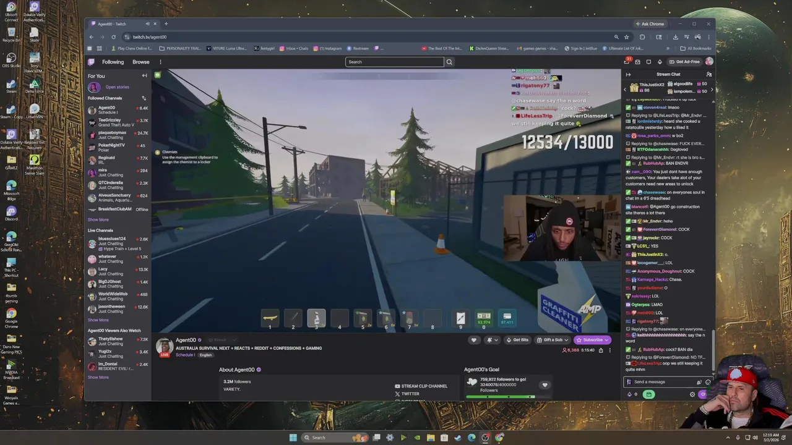
Task: Open Chrome extensions puzzle icon
Action: [642, 37]
